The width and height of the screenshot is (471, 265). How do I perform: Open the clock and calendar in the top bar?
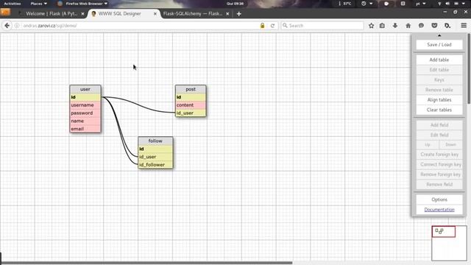pyautogui.click(x=235, y=4)
